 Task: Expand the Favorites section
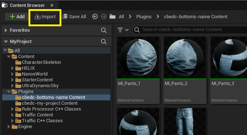click(x=6, y=30)
